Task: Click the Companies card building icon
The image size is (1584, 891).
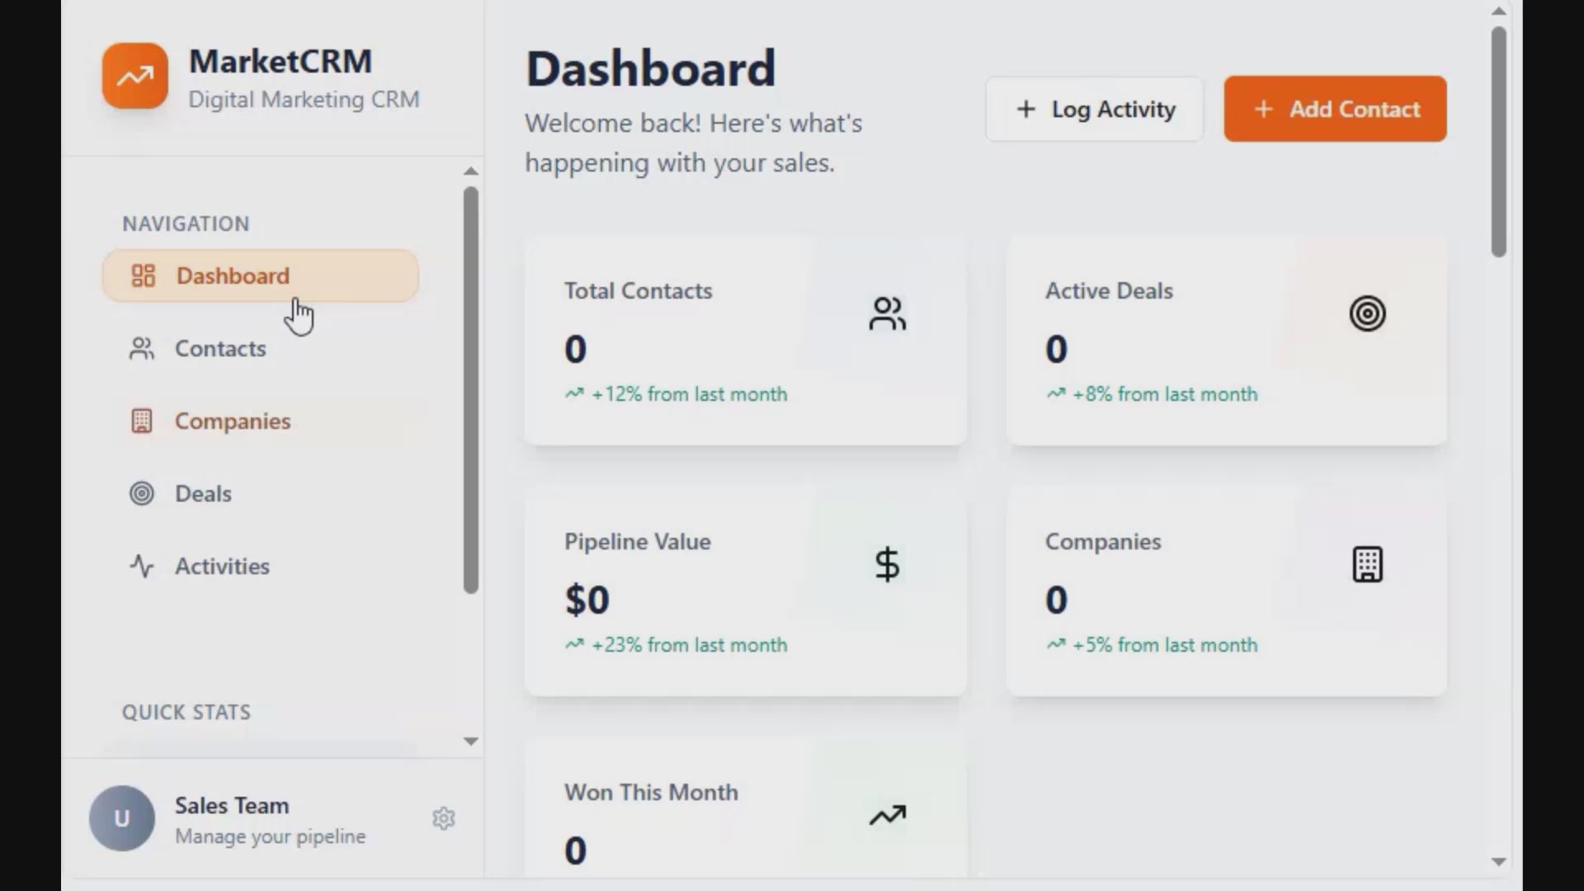Action: [x=1367, y=564]
